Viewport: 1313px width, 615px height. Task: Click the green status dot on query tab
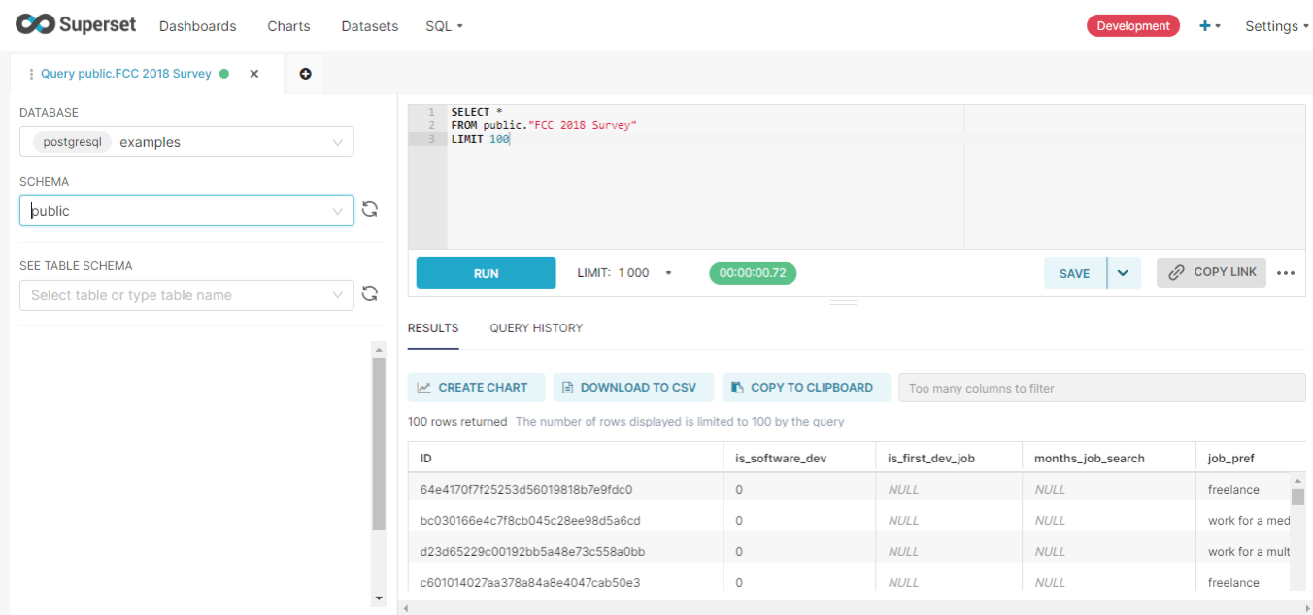click(224, 73)
